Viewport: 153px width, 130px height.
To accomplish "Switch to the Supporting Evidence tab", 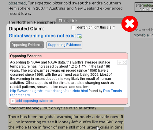I will pyautogui.click(x=64, y=45).
